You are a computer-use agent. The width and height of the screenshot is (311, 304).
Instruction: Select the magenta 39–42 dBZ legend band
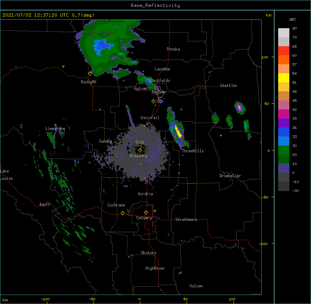point(284,114)
